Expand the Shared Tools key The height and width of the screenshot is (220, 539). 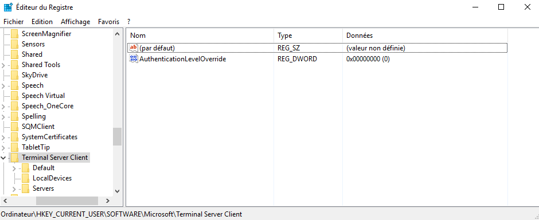pyautogui.click(x=3, y=65)
